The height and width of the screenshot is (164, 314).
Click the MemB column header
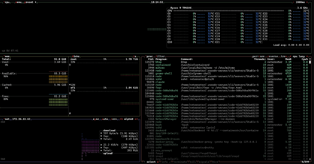[289, 59]
